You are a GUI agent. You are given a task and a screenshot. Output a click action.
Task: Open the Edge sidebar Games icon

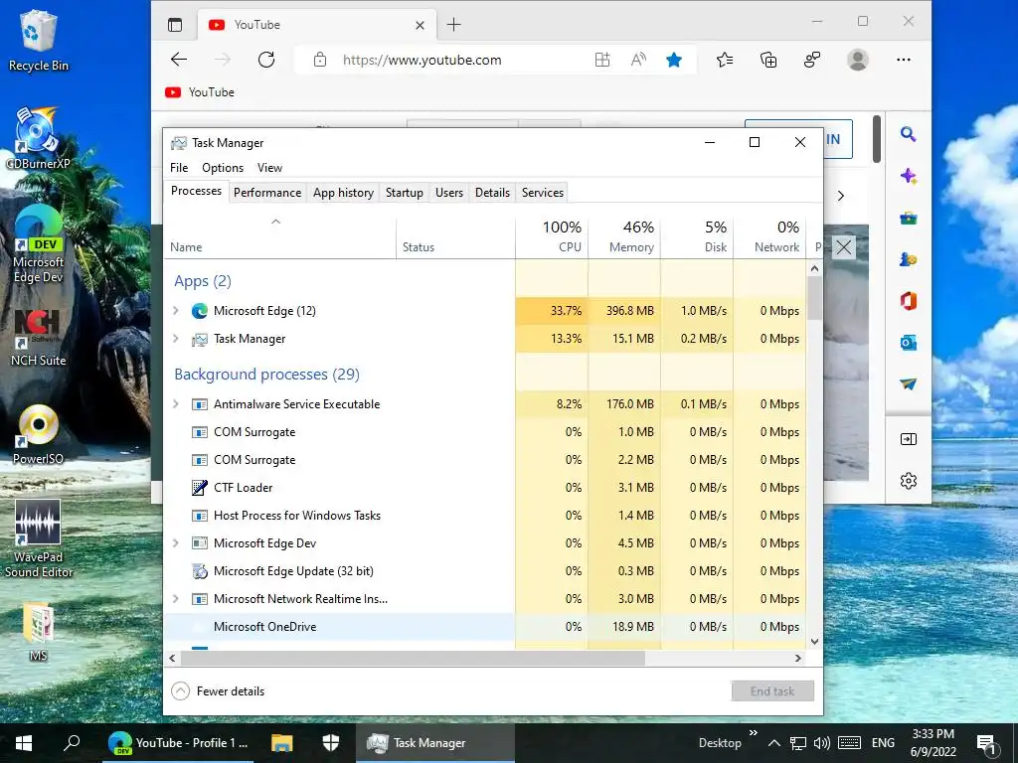(x=909, y=259)
